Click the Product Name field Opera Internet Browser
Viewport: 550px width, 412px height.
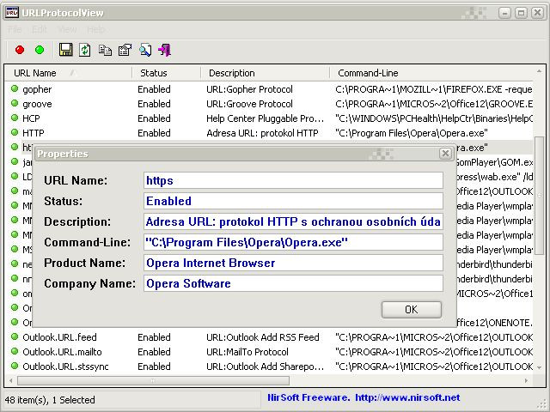click(293, 263)
